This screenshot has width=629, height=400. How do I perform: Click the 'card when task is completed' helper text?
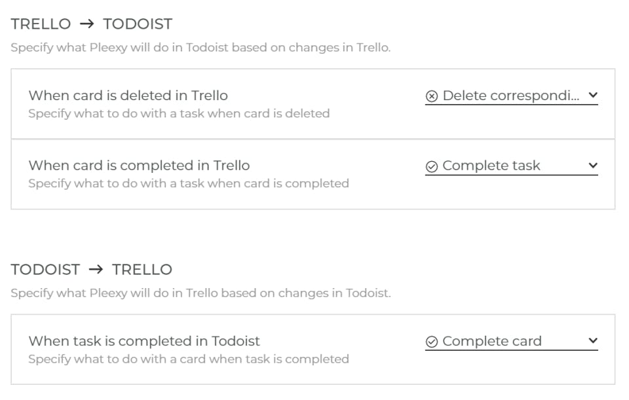[189, 359]
